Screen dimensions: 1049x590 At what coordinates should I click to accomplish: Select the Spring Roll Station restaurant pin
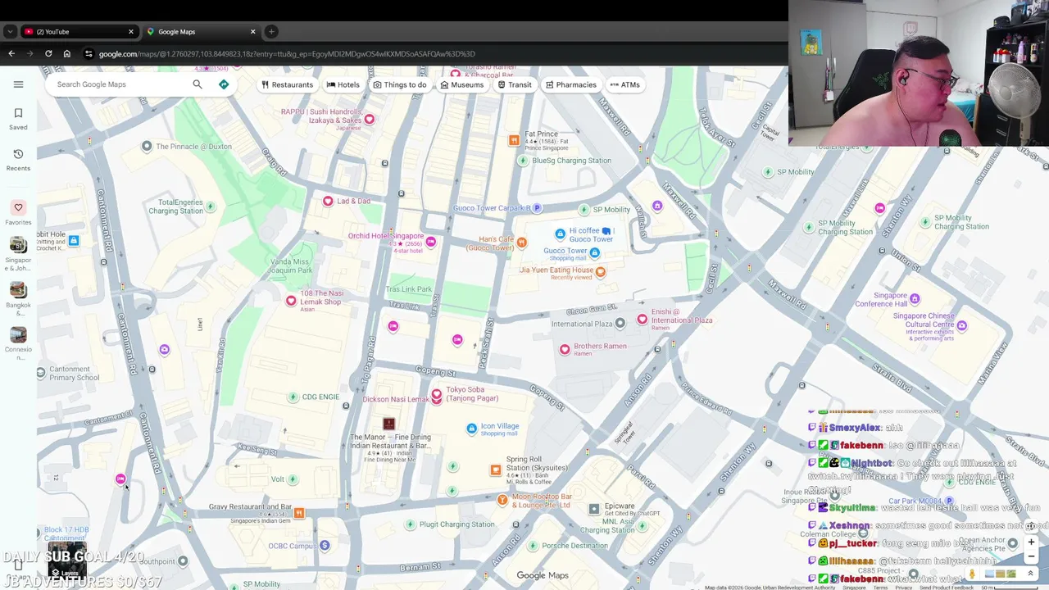click(496, 470)
